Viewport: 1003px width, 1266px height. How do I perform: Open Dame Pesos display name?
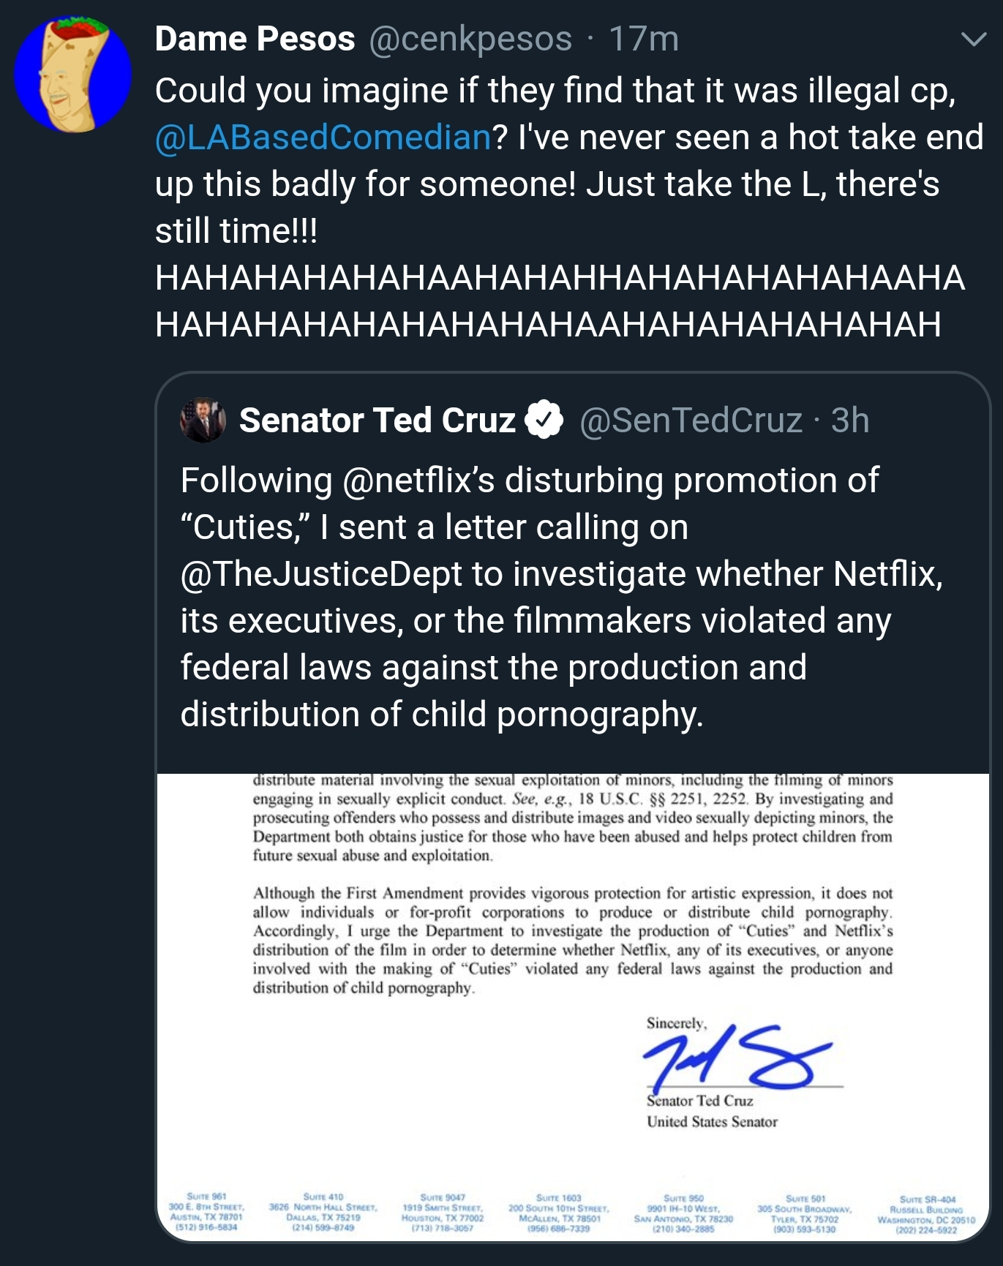click(x=255, y=39)
